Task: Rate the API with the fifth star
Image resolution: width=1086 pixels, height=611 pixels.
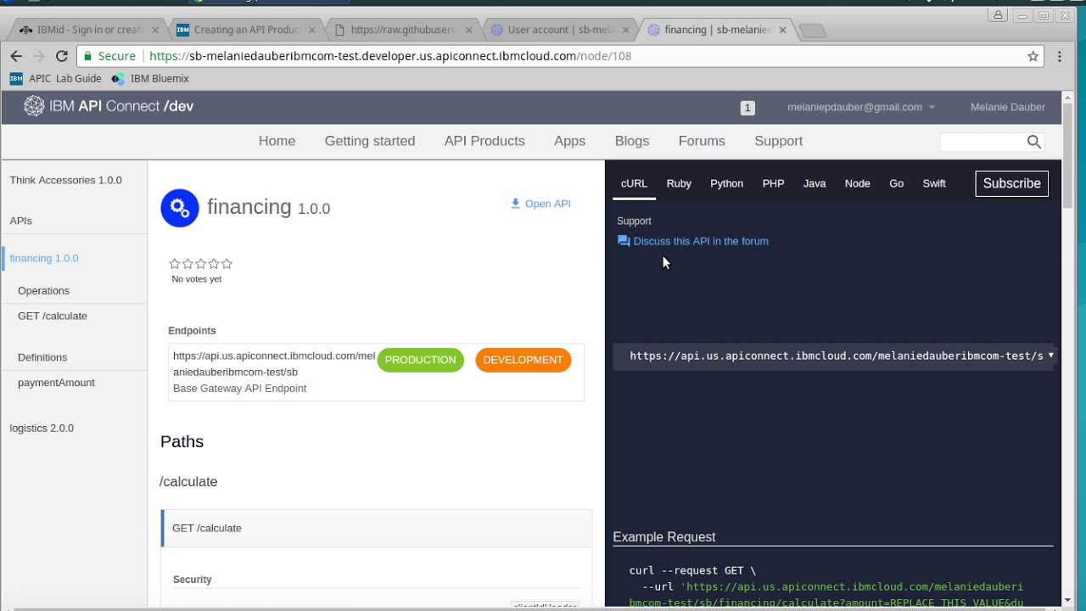Action: [227, 264]
